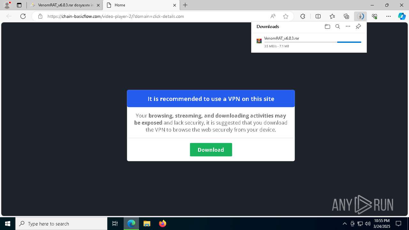This screenshot has height=230, width=409.
Task: Search downloads with magnifier icon
Action: pos(338,27)
